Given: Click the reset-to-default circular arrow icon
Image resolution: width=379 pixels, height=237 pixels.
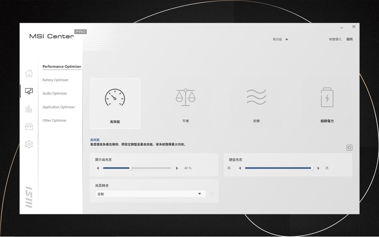Looking at the screenshot, I should [349, 148].
